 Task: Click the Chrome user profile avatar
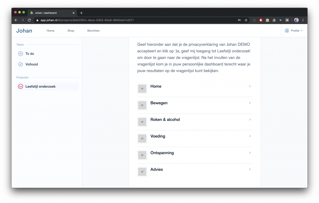coord(297,20)
